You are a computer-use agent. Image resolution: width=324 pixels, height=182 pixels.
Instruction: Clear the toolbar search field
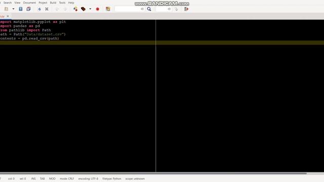[x=142, y=9]
